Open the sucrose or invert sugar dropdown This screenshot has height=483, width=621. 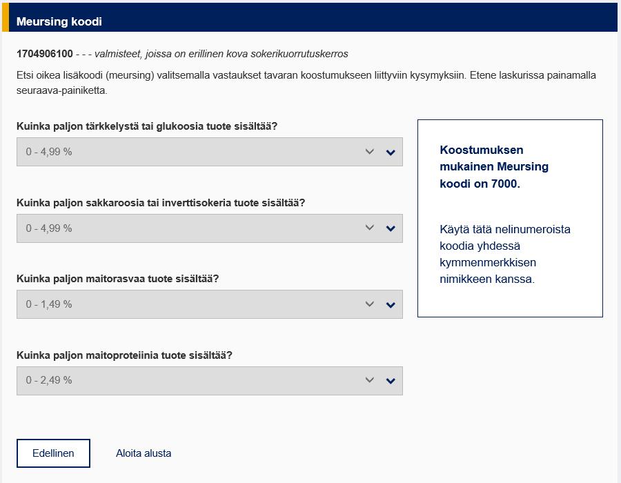[210, 228]
